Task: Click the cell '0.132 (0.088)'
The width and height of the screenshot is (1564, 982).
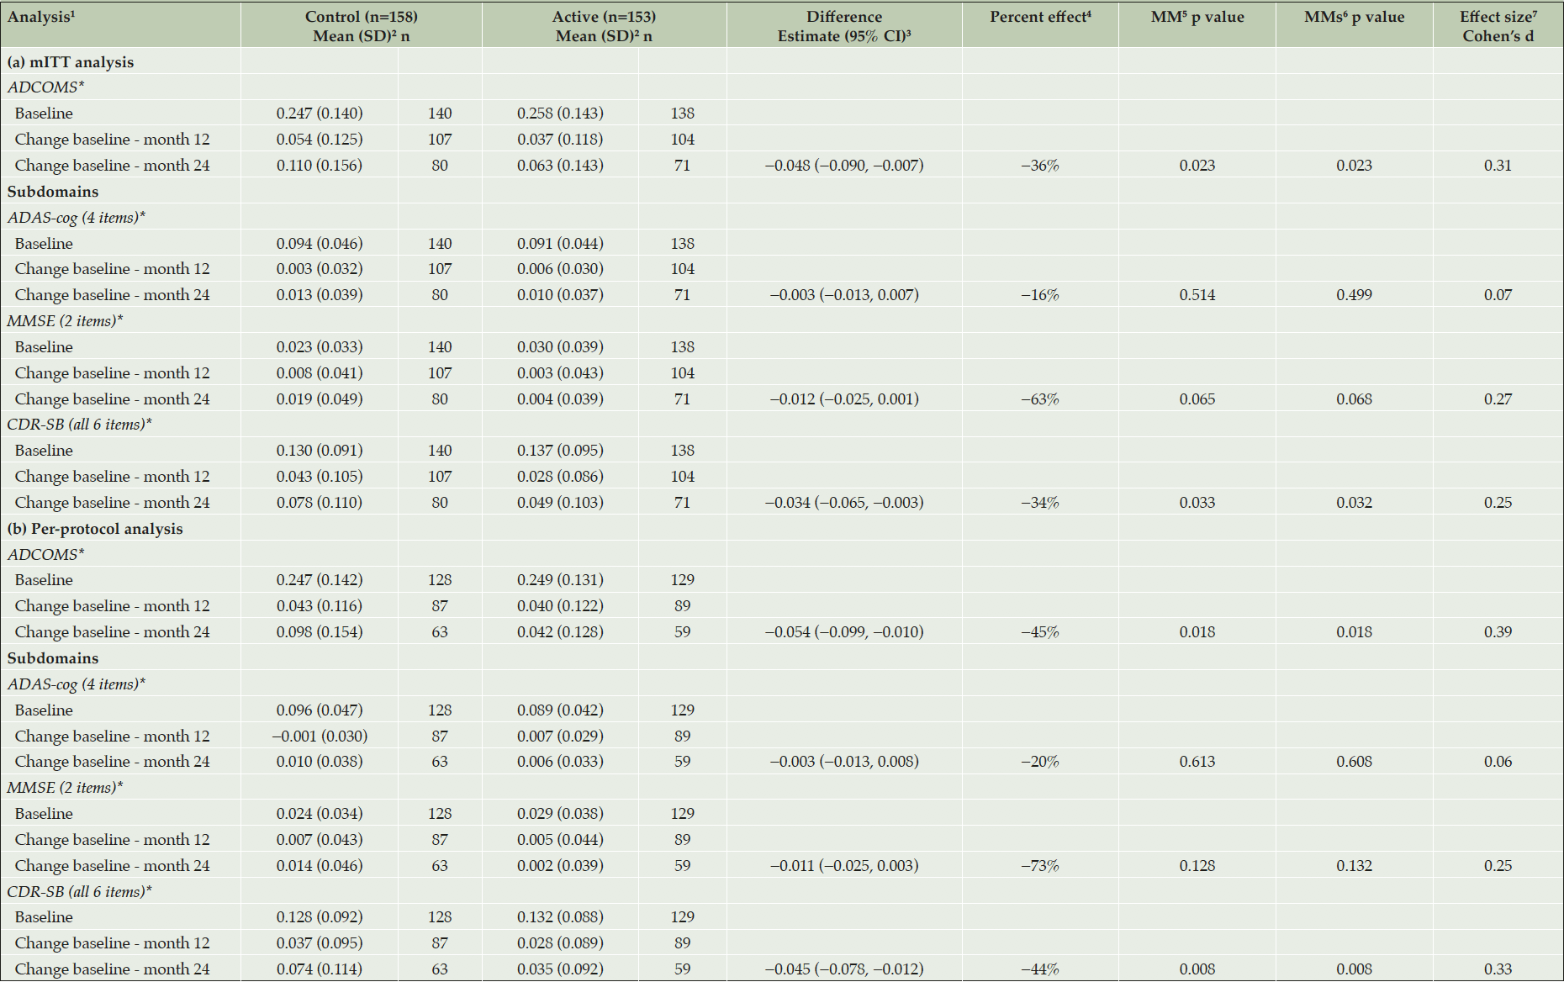Action: 560,917
